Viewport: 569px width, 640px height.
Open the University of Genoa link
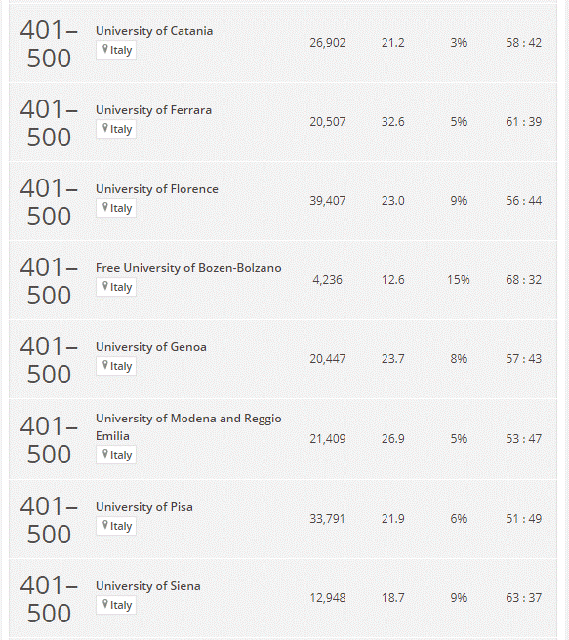[x=151, y=347]
